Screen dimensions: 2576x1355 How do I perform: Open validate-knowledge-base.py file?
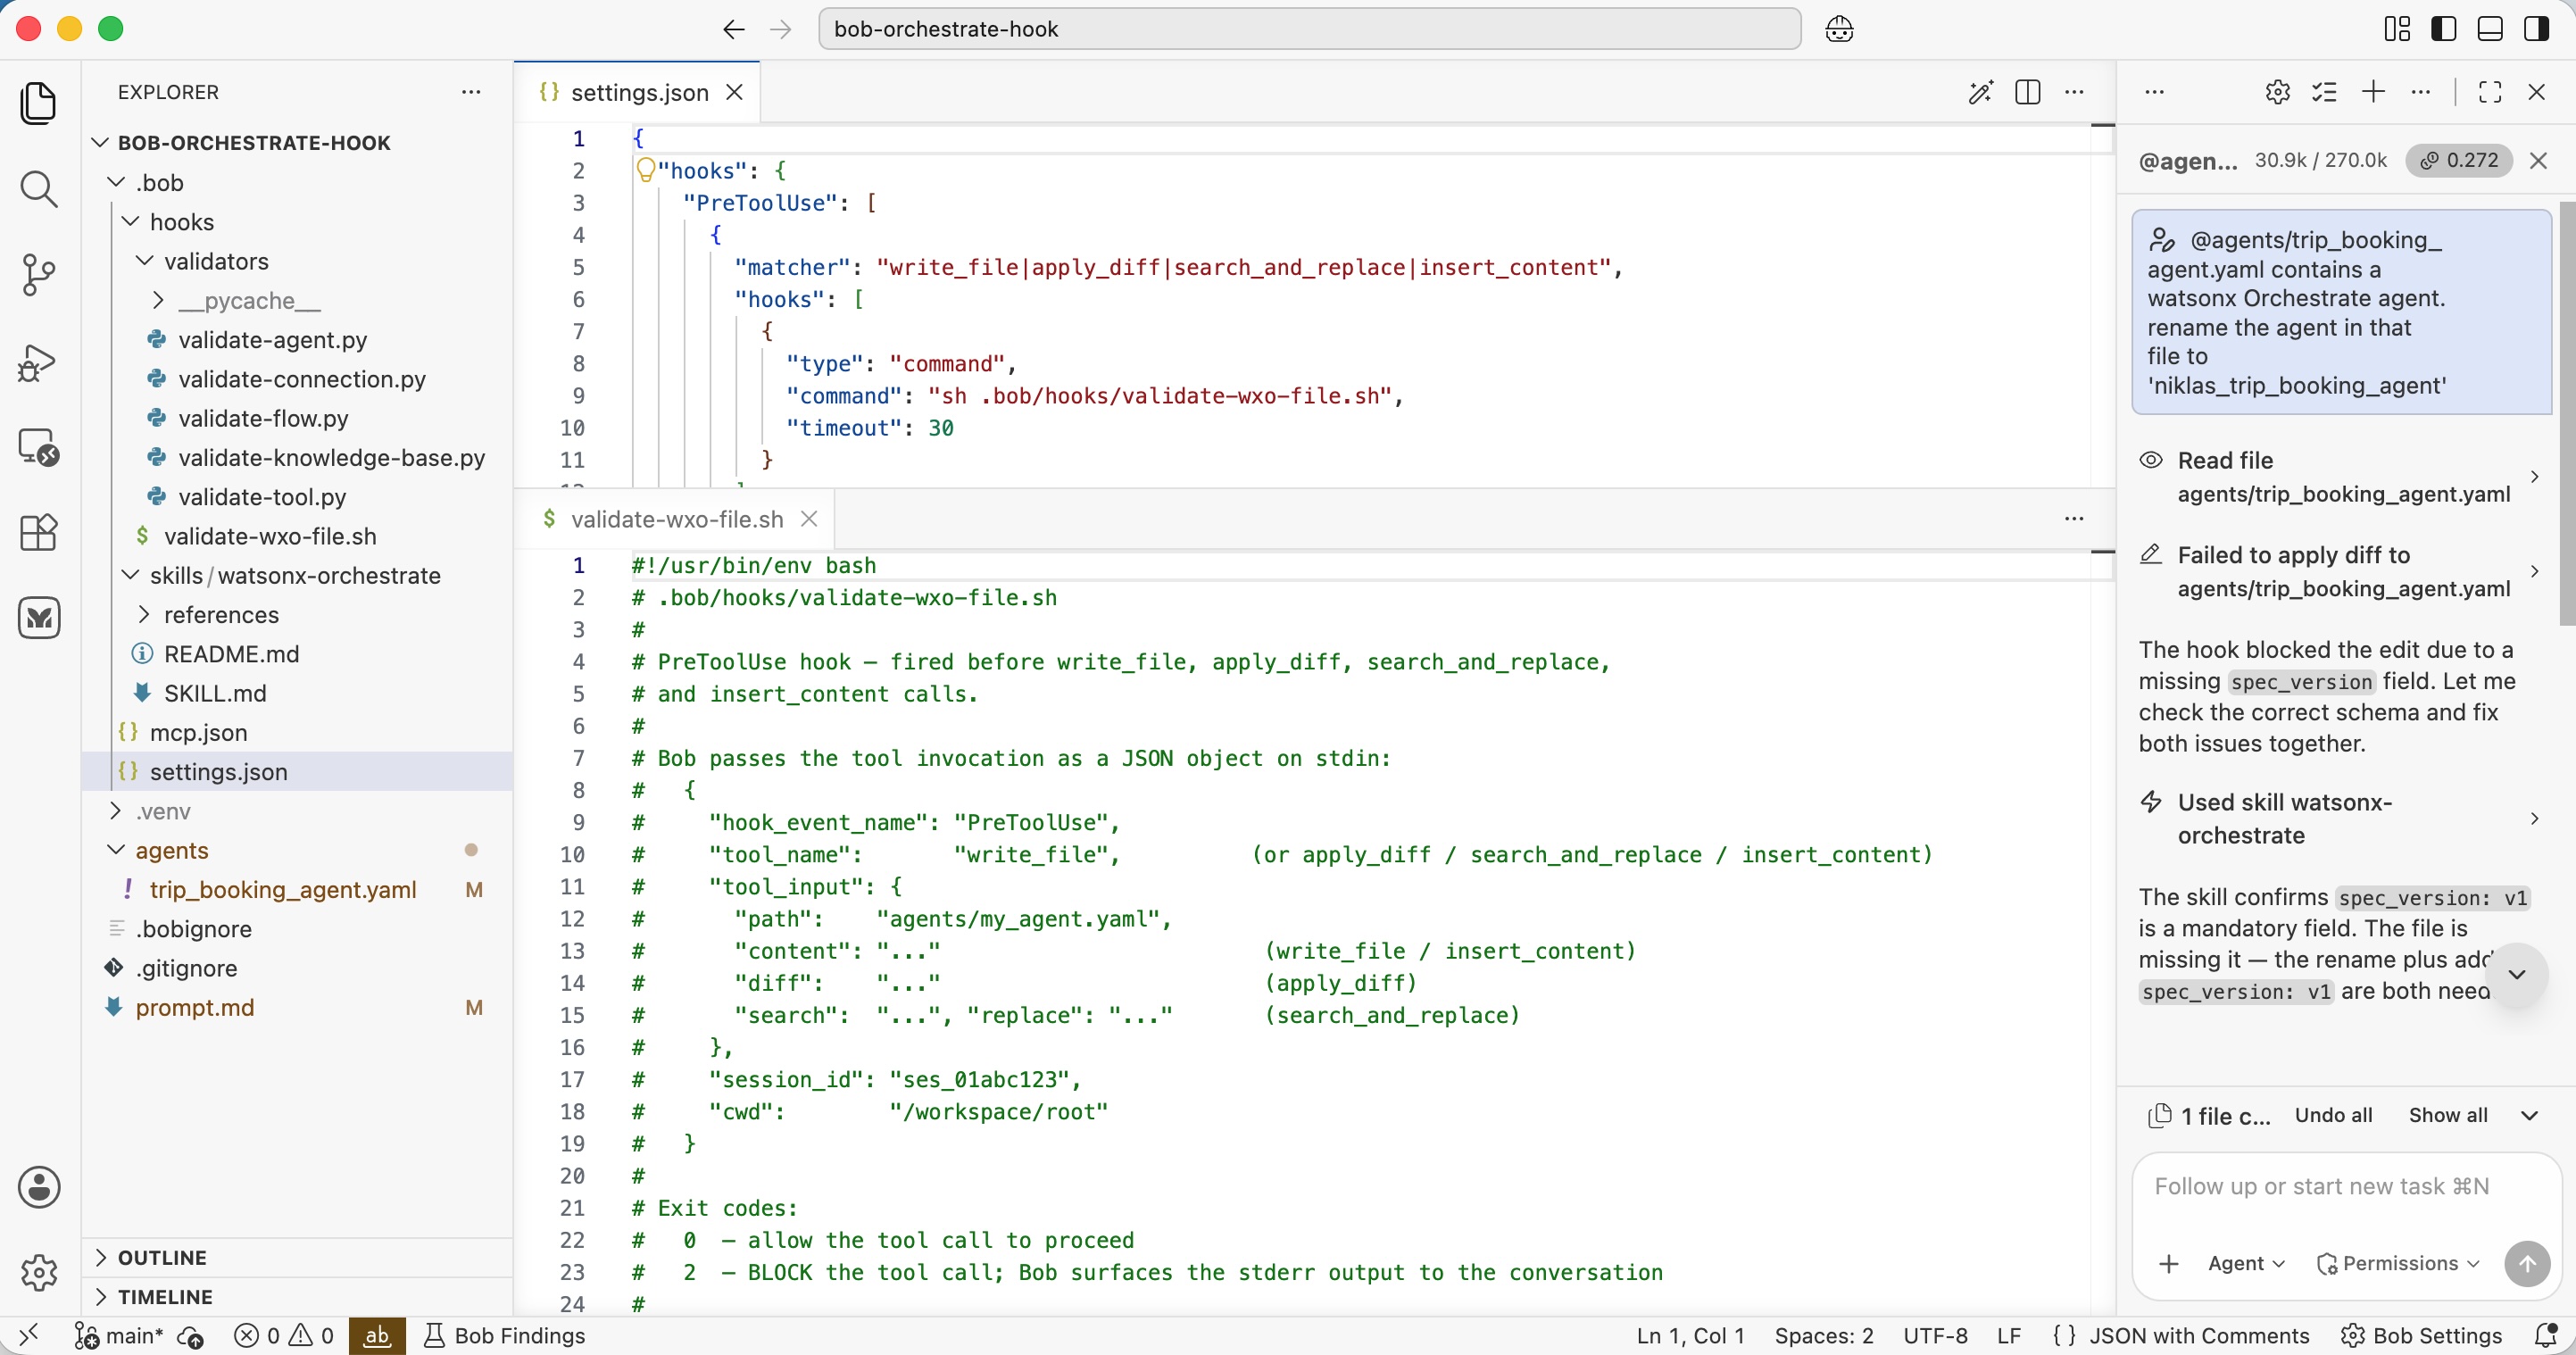point(296,457)
